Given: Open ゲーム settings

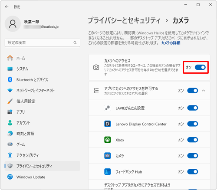Looking at the screenshot, I should [43, 144].
